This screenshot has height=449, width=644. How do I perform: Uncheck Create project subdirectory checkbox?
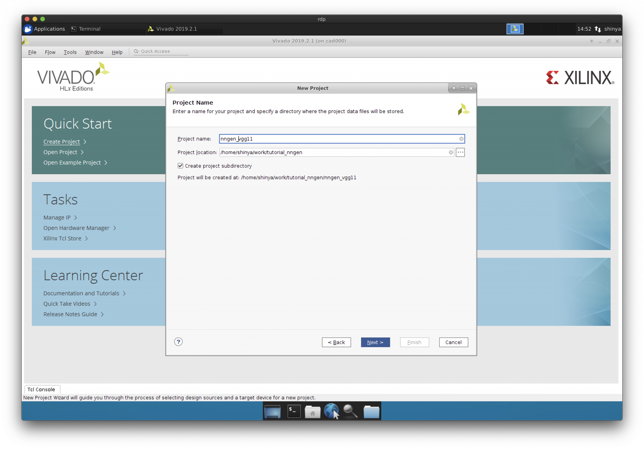click(x=180, y=166)
